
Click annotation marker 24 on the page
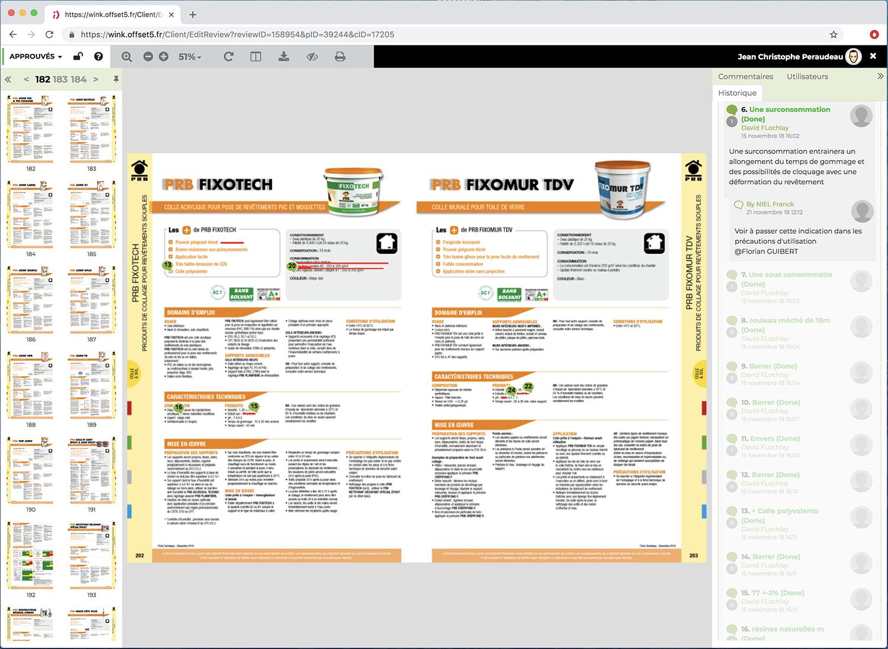point(511,390)
